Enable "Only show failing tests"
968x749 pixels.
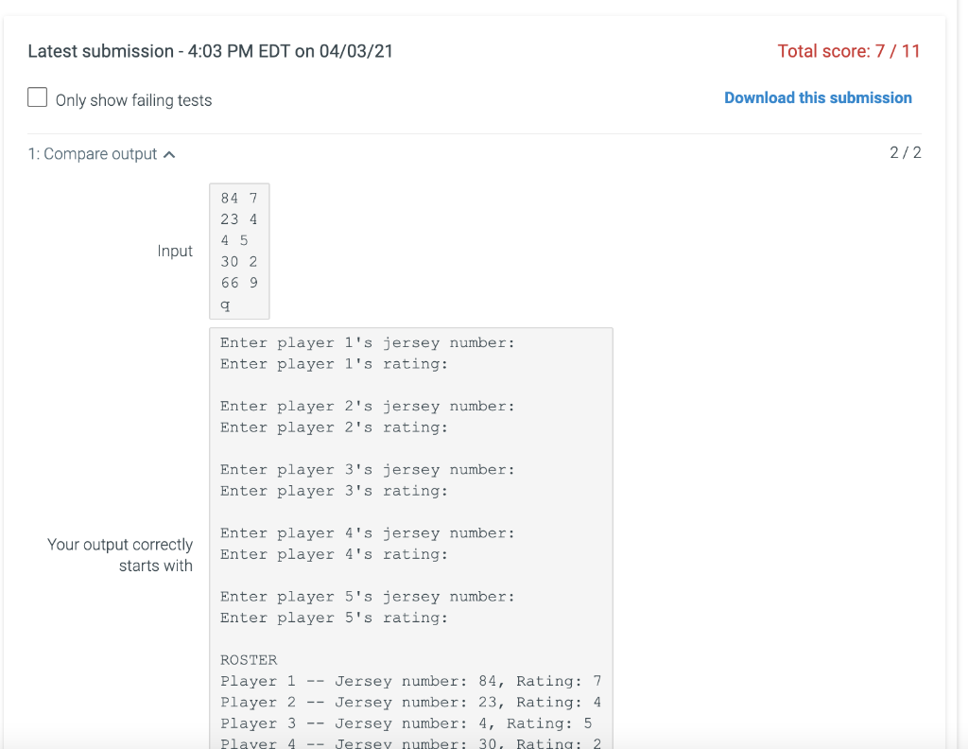[37, 96]
